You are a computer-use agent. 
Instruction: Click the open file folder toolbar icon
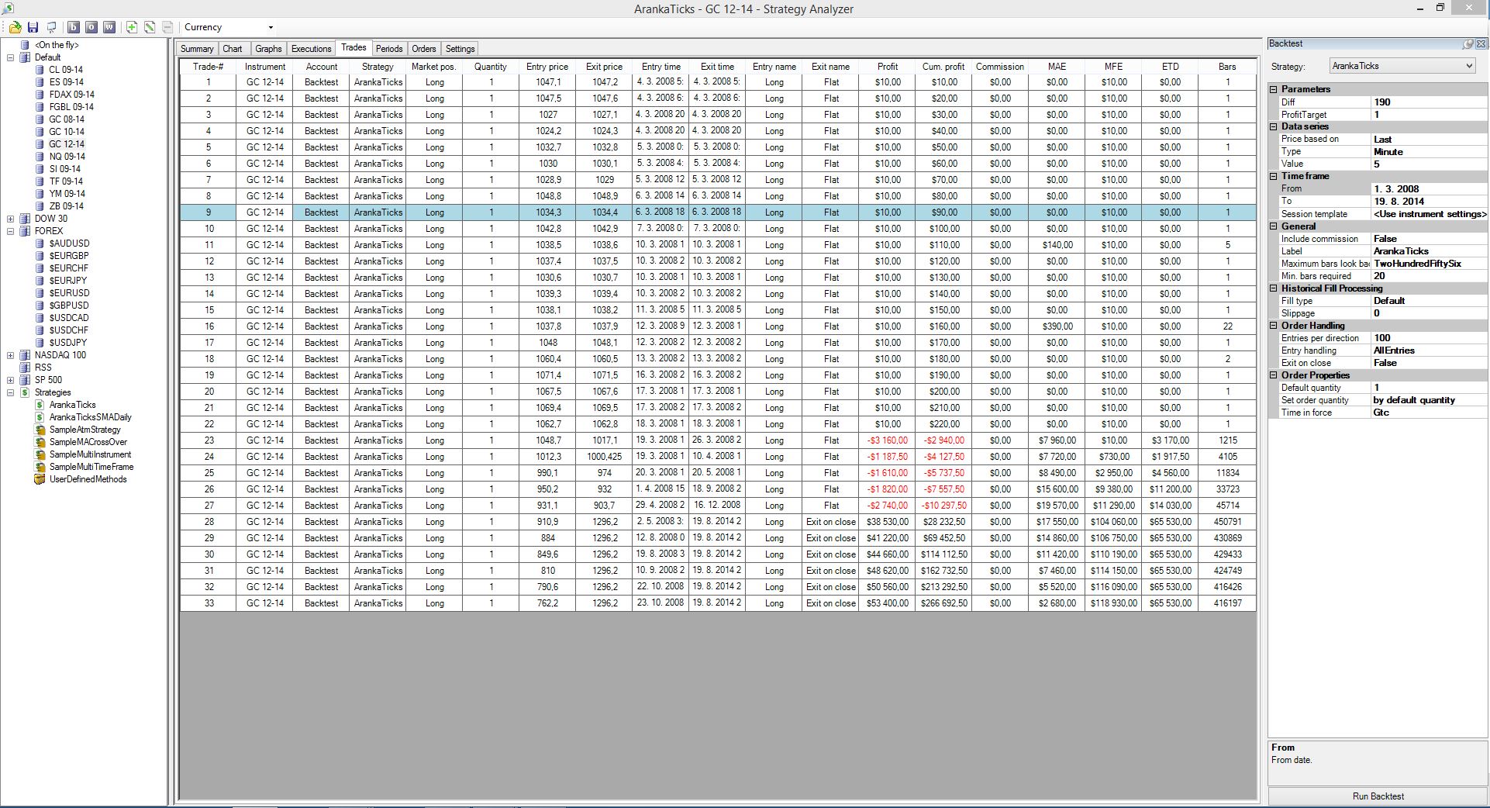(x=15, y=27)
